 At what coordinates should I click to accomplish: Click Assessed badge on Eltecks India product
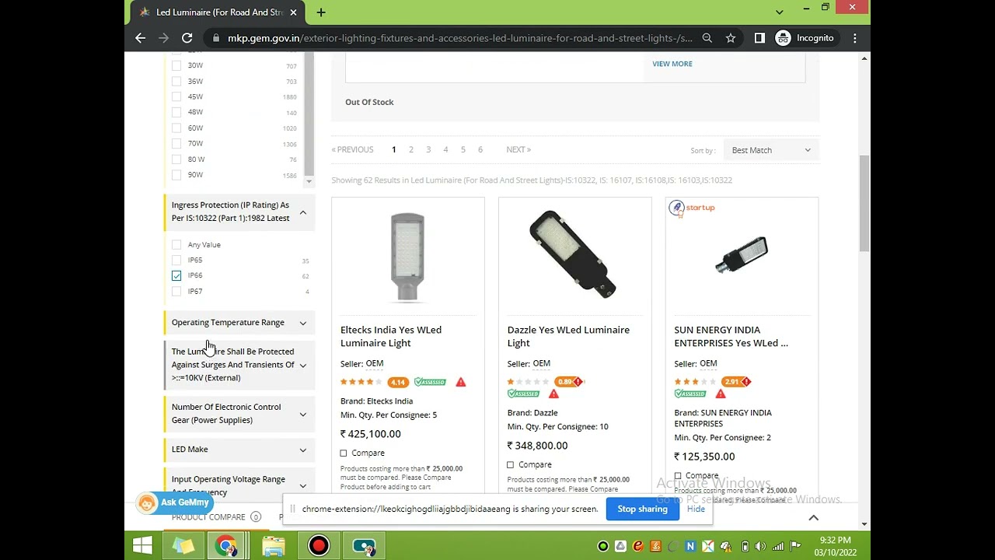click(x=430, y=382)
